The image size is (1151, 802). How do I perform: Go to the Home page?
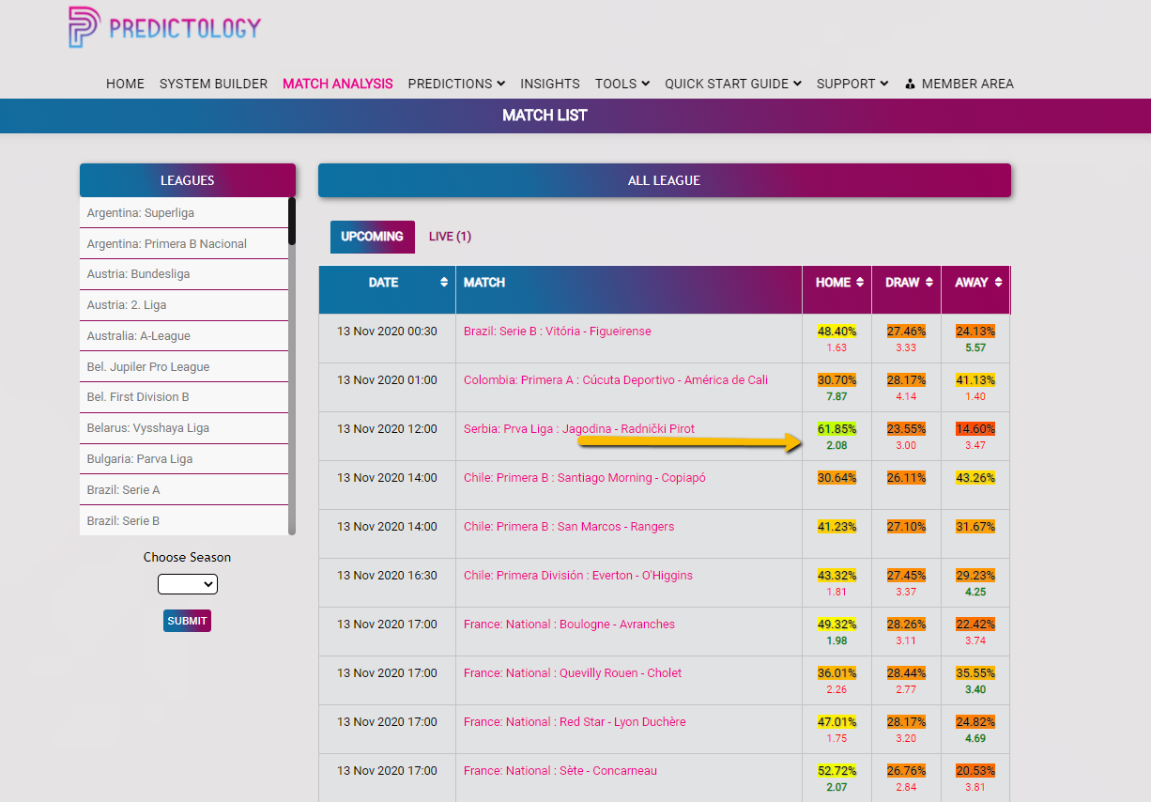pos(125,84)
